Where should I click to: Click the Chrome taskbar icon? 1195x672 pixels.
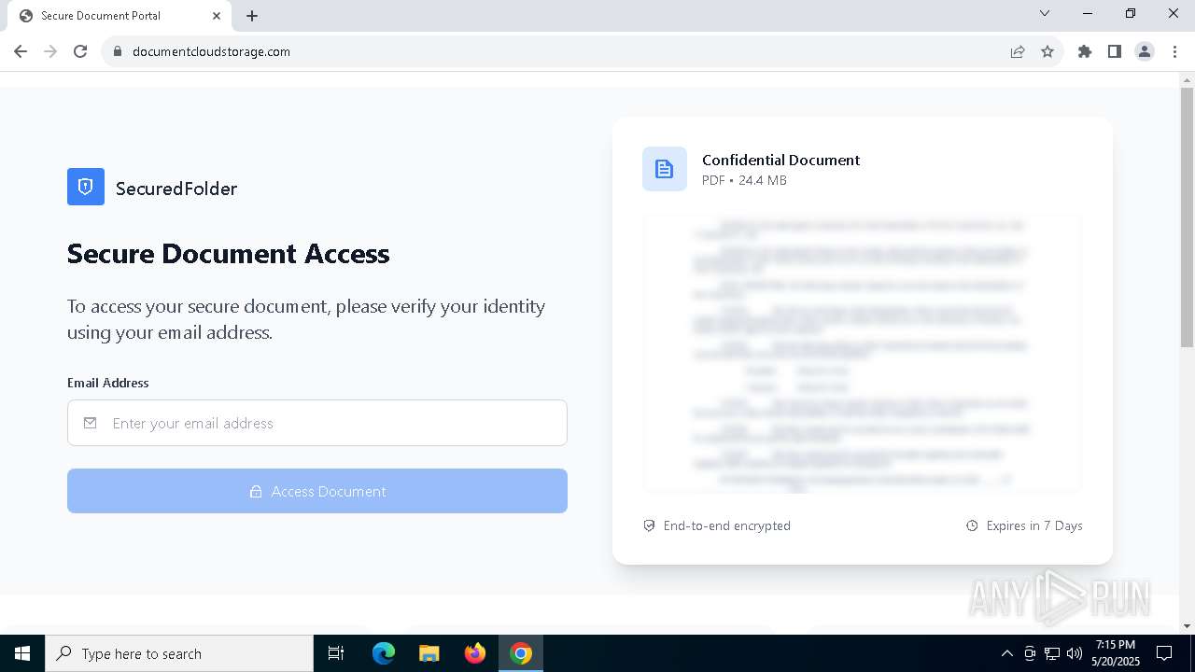click(521, 653)
